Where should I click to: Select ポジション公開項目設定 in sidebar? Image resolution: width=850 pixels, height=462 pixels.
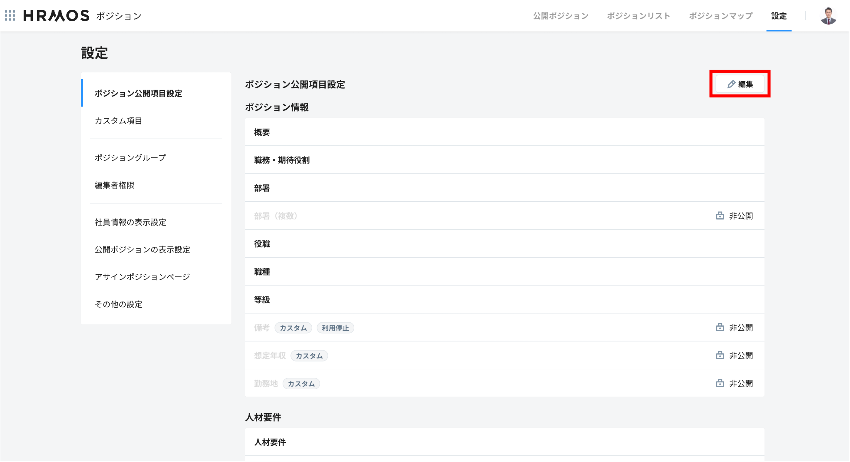pyautogui.click(x=156, y=94)
